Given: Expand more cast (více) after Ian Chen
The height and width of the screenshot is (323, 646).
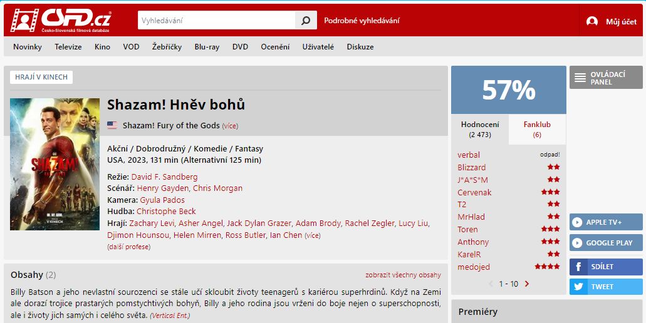Looking at the screenshot, I should (x=312, y=236).
